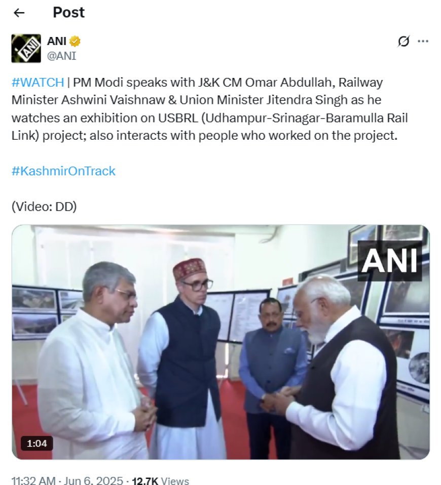Click the ANI display name
The height and width of the screenshot is (485, 441).
coord(57,41)
